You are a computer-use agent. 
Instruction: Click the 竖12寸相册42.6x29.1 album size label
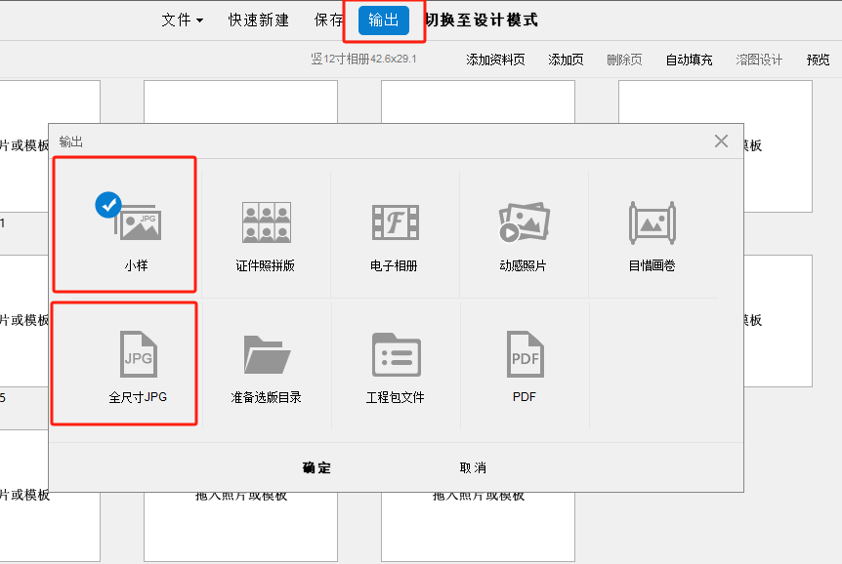point(363,59)
